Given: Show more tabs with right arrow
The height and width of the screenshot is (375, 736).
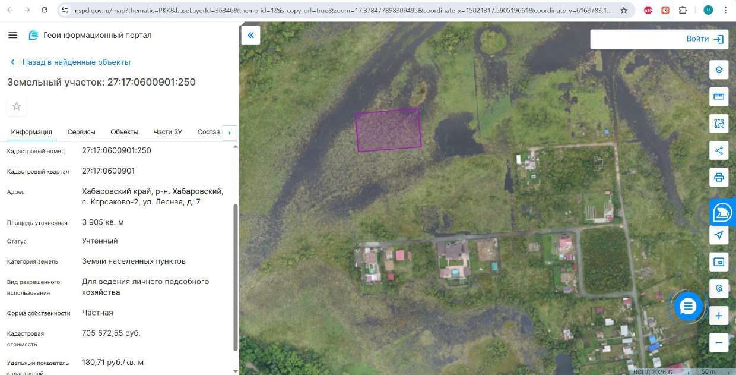Looking at the screenshot, I should click(x=230, y=133).
